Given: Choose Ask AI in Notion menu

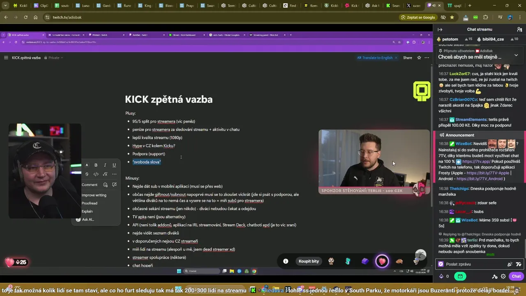Looking at the screenshot, I should coord(85,220).
